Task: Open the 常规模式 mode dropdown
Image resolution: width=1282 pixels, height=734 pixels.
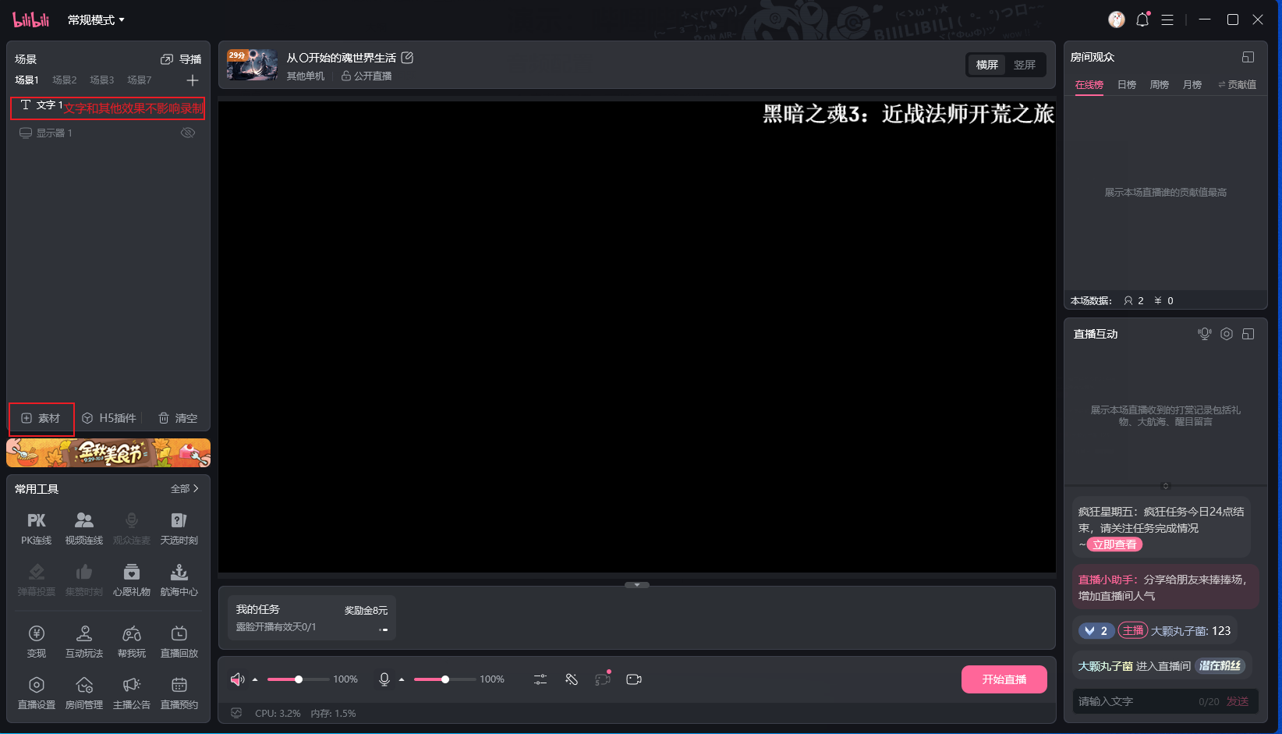Action: point(94,19)
